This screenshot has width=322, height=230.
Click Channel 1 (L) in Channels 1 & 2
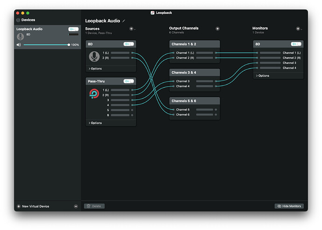click(x=185, y=53)
